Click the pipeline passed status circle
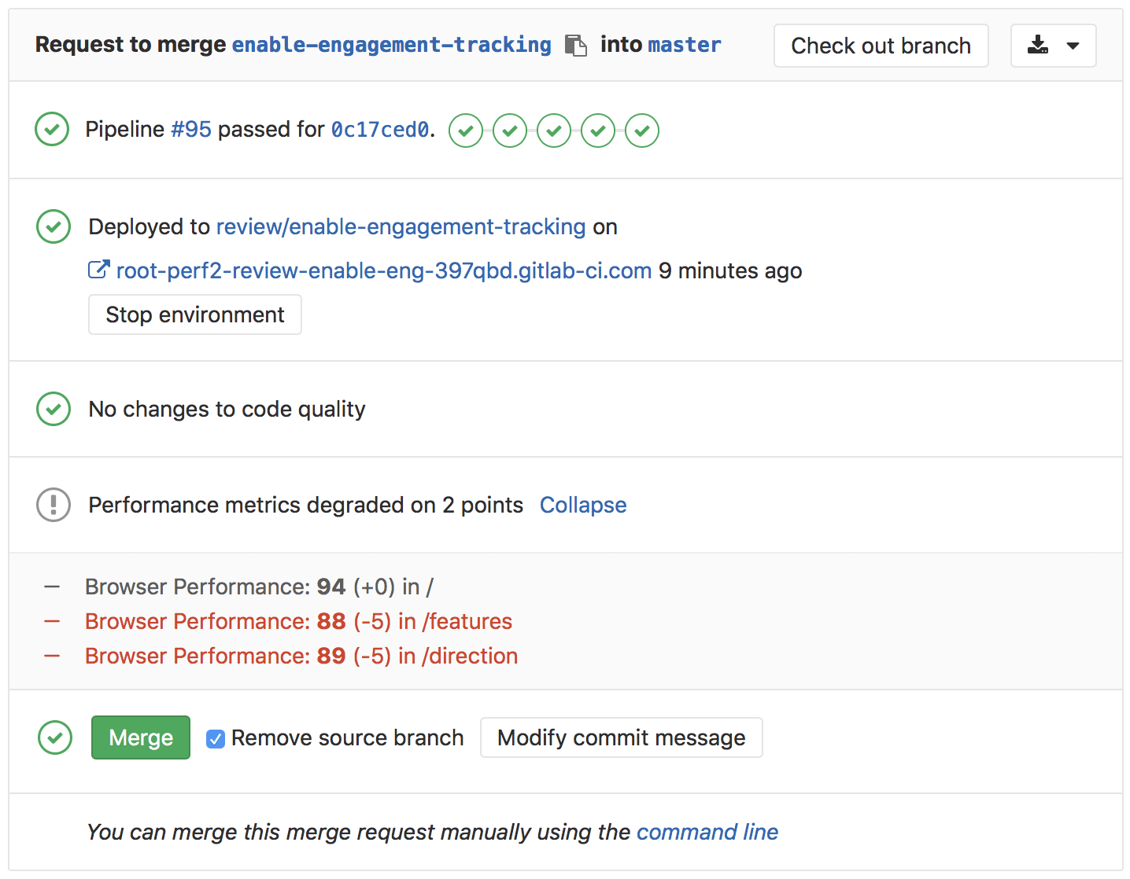The width and height of the screenshot is (1130, 879). coord(52,129)
